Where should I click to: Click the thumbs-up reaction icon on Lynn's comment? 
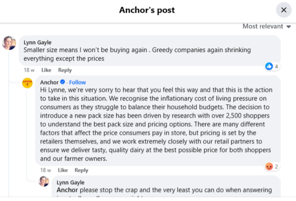point(269,66)
